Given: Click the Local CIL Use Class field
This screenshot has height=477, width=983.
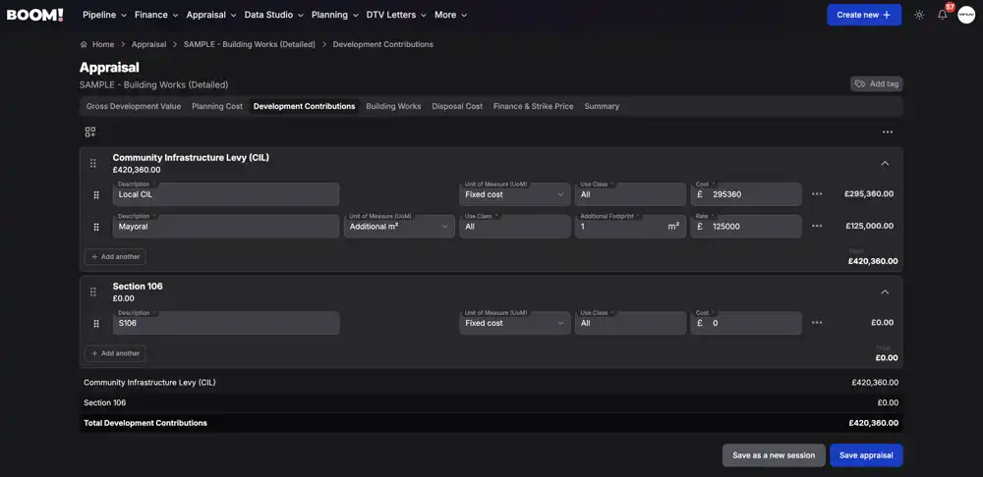Looking at the screenshot, I should click(630, 194).
